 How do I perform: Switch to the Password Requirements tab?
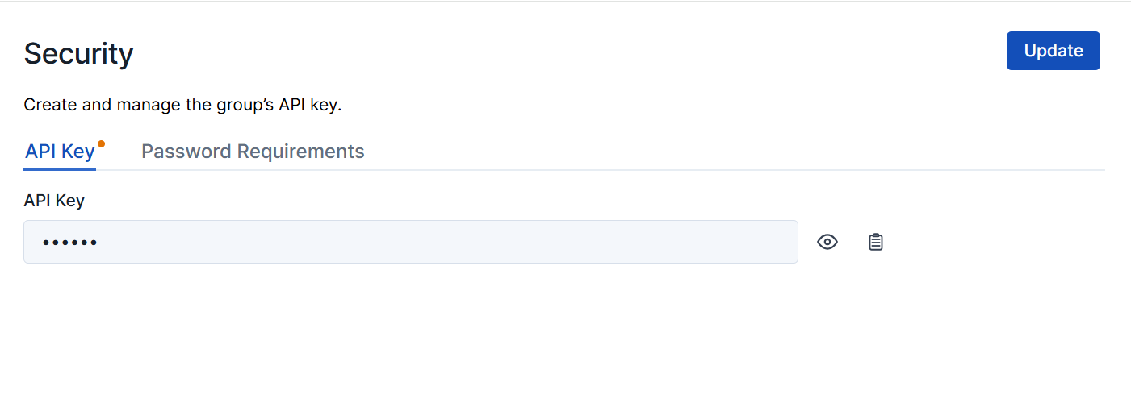(x=253, y=152)
